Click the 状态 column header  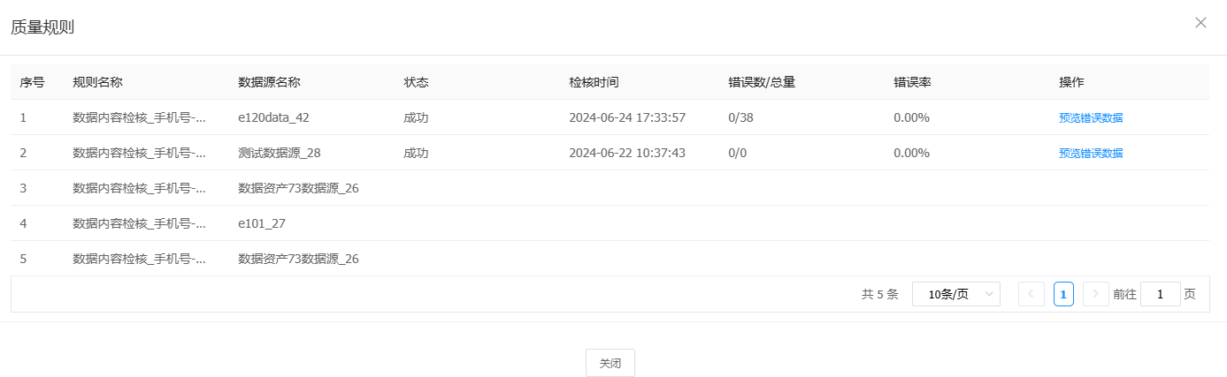pyautogui.click(x=416, y=82)
